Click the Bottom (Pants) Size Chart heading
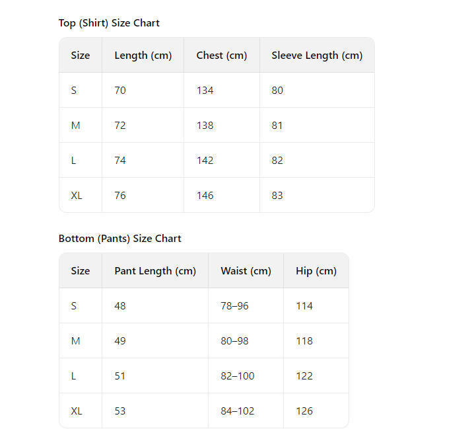Viewport: 468px width, 437px height. pos(119,239)
